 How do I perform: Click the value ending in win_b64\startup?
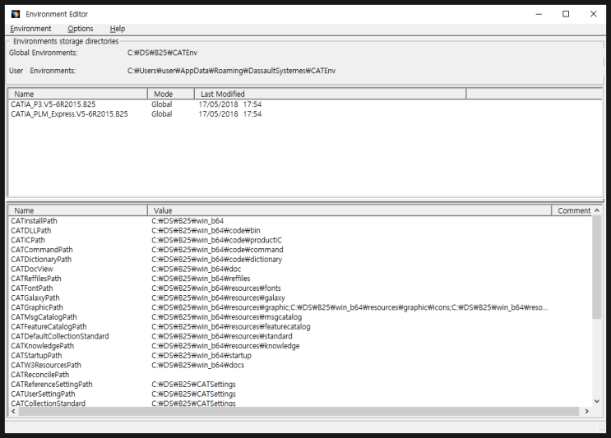coord(201,356)
